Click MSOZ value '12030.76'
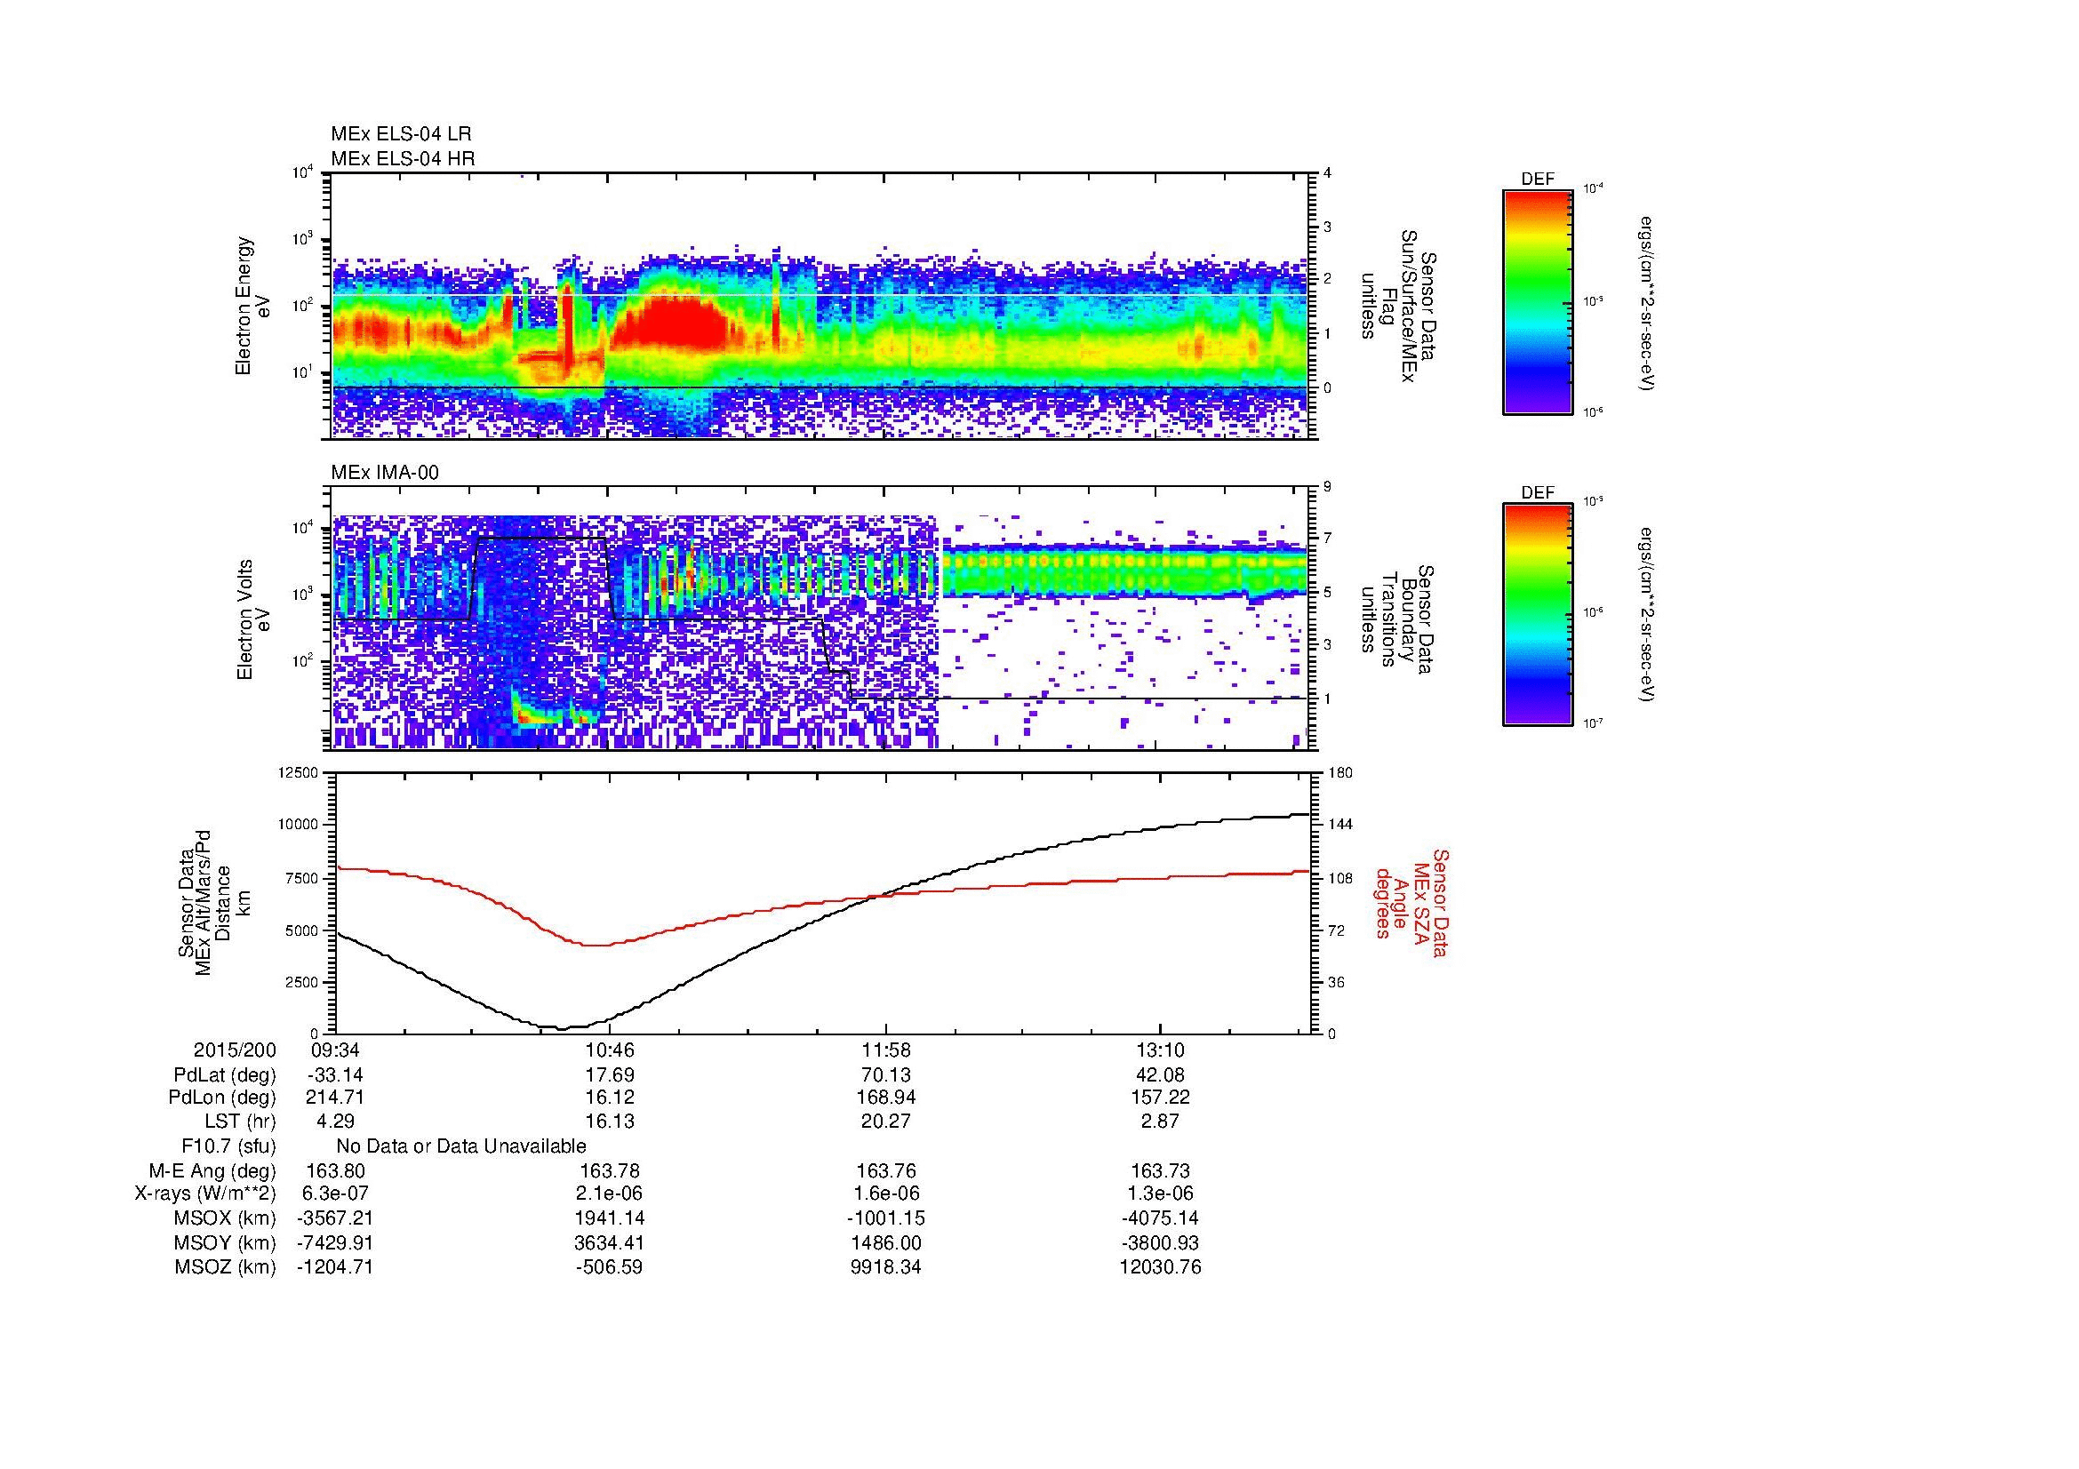 pos(1160,1267)
